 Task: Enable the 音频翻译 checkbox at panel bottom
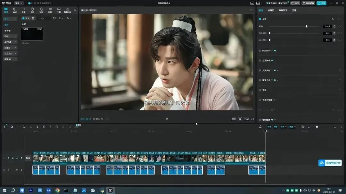[260, 120]
